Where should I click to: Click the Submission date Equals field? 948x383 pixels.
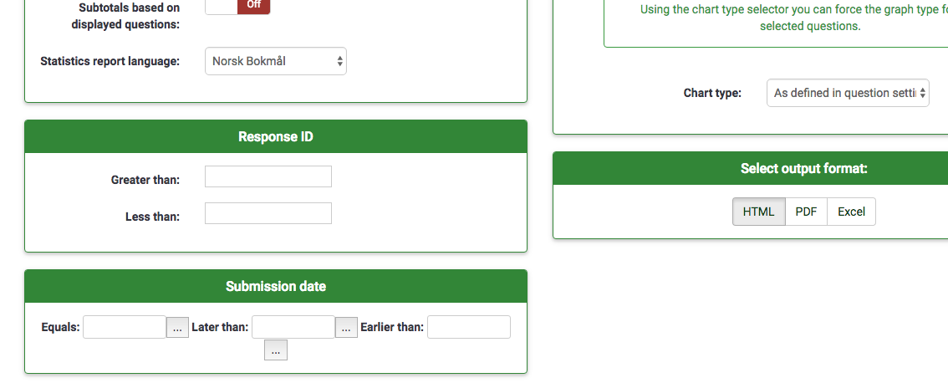125,327
